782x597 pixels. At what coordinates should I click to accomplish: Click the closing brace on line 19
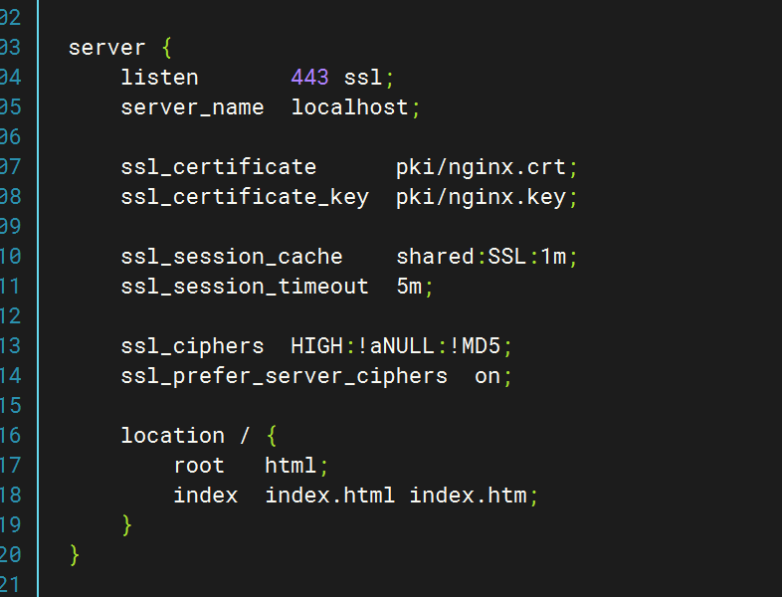126,525
